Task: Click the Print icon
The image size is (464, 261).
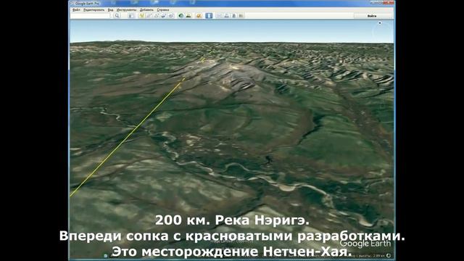Action: click(227, 16)
